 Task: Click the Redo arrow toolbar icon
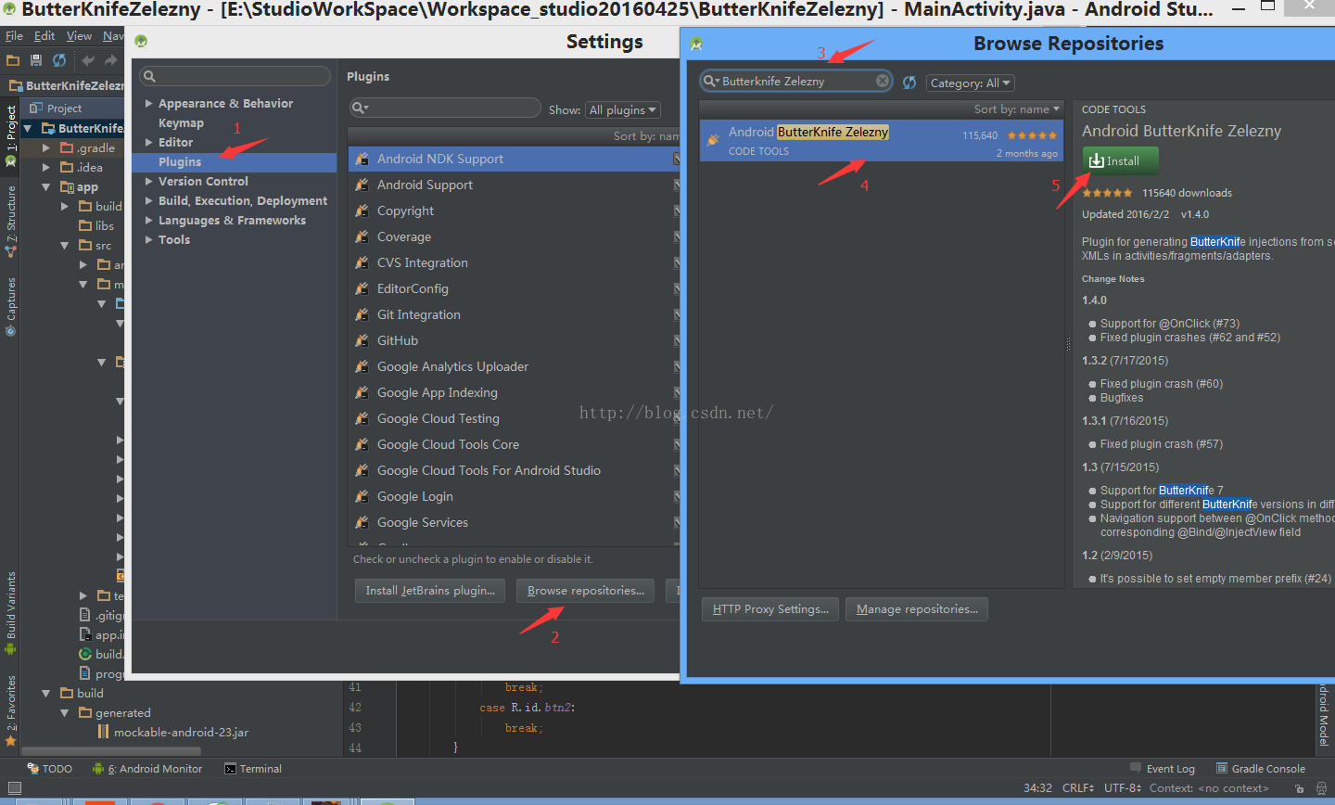click(111, 60)
